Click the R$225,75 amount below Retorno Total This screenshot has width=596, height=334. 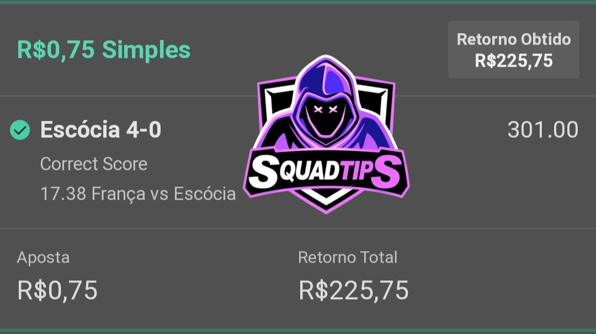pyautogui.click(x=354, y=291)
